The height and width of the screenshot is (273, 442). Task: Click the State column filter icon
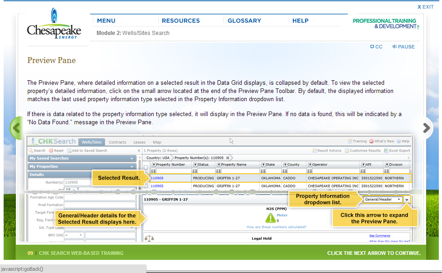pyautogui.click(x=263, y=171)
